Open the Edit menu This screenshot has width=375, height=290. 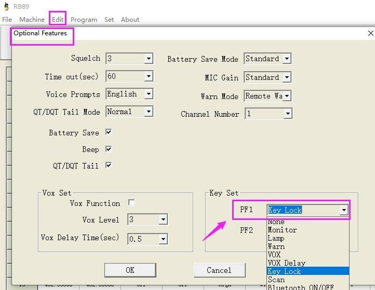(58, 19)
